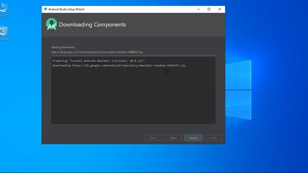Click the 'Preparing Install Android Emulator' log line
The width and height of the screenshot is (308, 173).
click(x=99, y=61)
